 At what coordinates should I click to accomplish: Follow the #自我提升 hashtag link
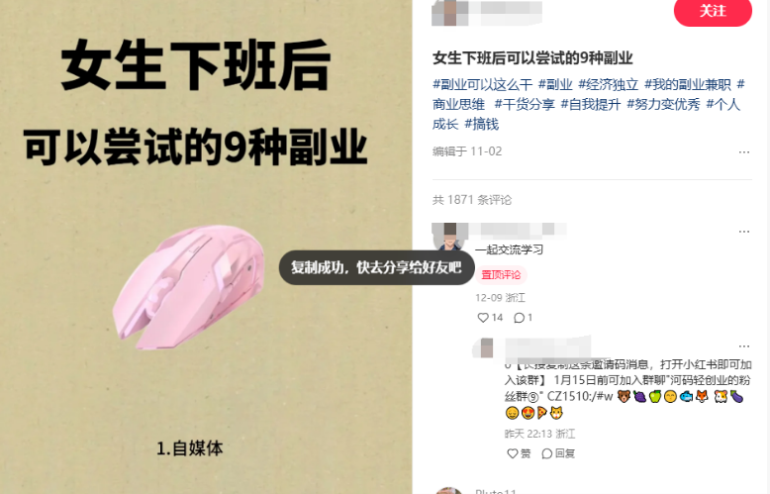(591, 104)
